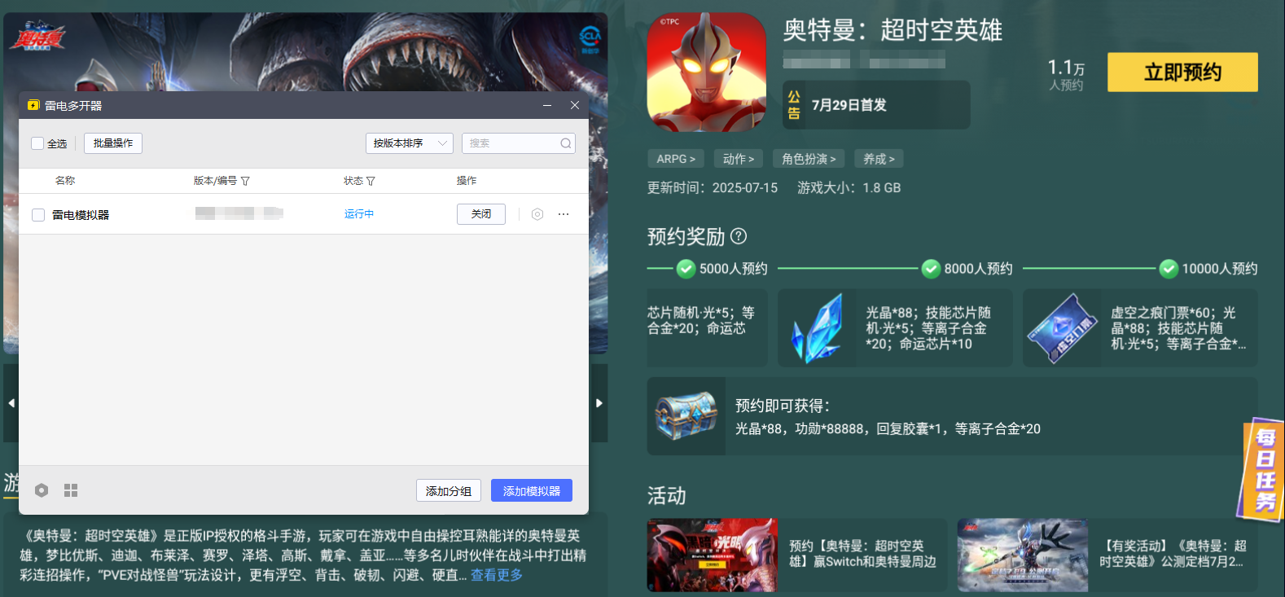Click the 活动 section heading
Viewport: 1285px width, 597px height.
[x=667, y=496]
